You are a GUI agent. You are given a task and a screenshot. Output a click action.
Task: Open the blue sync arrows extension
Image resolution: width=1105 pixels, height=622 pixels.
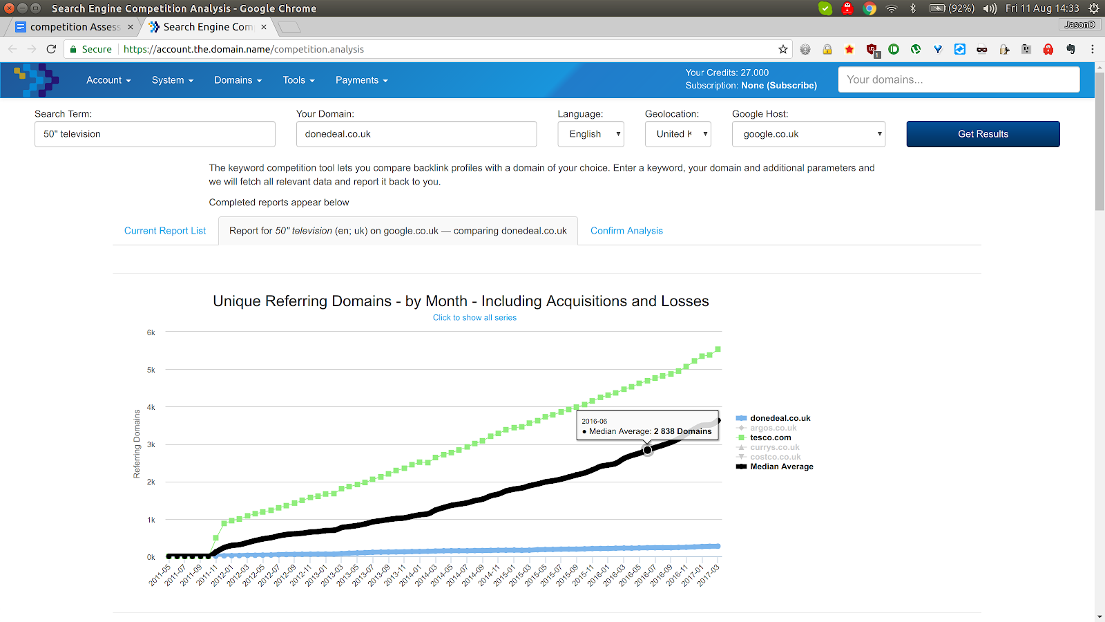[960, 49]
